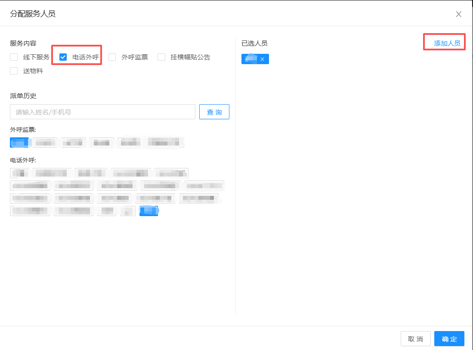Pick the fourth tag in the 外呼监票 row

click(x=102, y=142)
